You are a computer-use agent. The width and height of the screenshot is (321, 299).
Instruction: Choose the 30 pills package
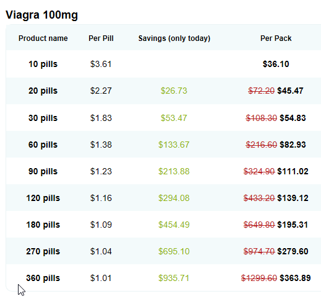[43, 118]
